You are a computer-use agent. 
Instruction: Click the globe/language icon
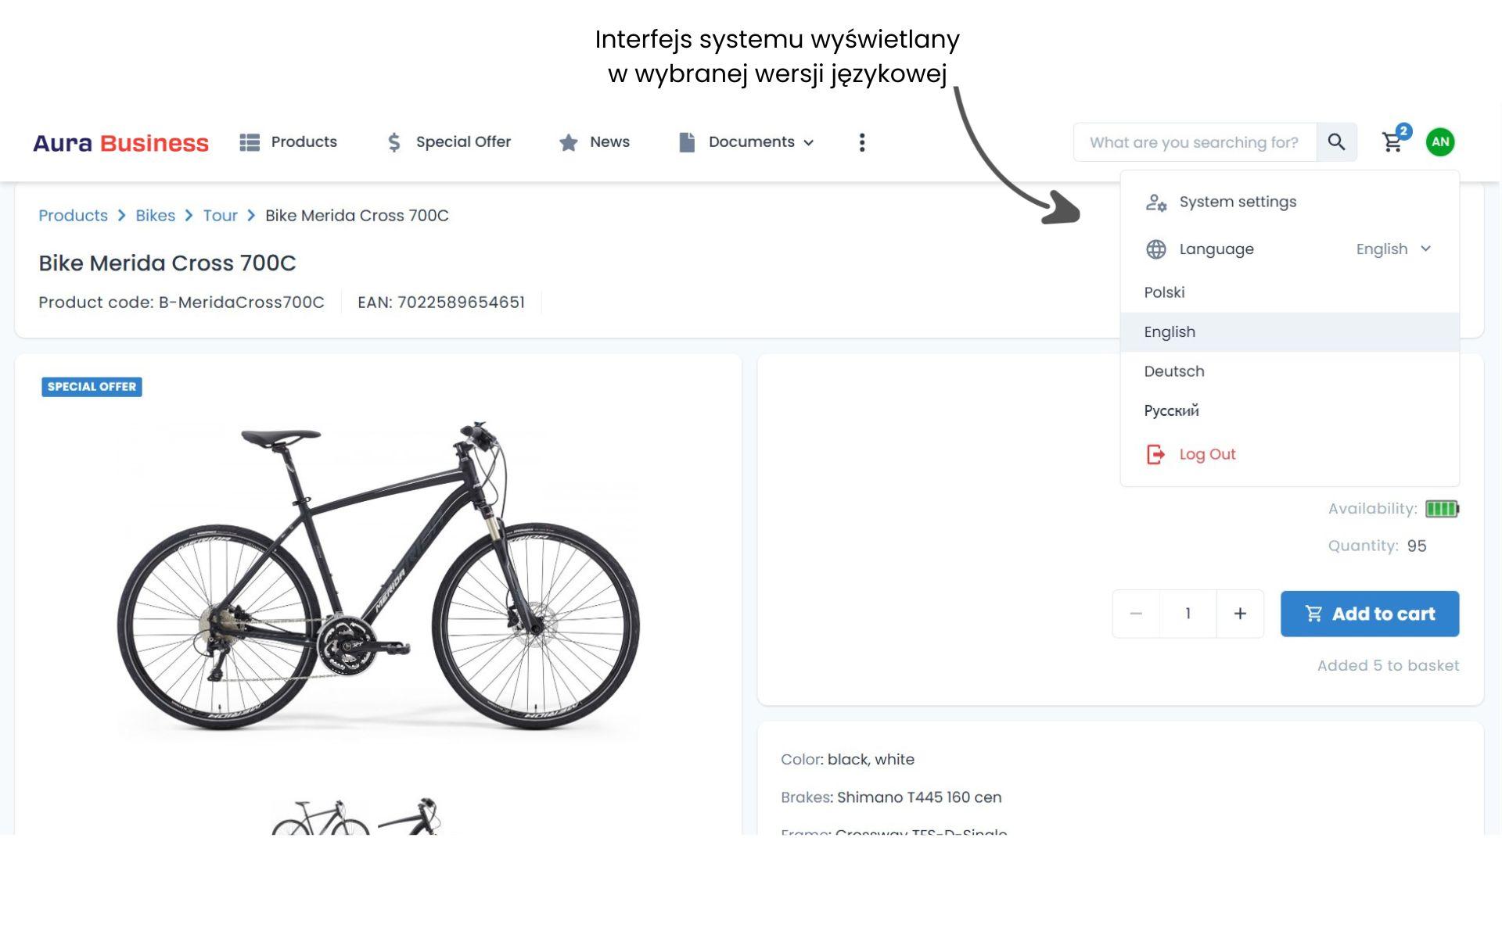[x=1155, y=249]
